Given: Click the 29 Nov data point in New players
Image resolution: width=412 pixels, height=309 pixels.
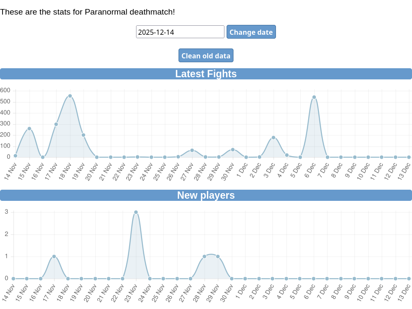Looking at the screenshot, I should 218,257.
